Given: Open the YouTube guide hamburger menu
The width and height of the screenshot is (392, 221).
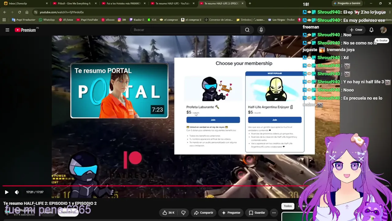Looking at the screenshot, I should 7,30.
